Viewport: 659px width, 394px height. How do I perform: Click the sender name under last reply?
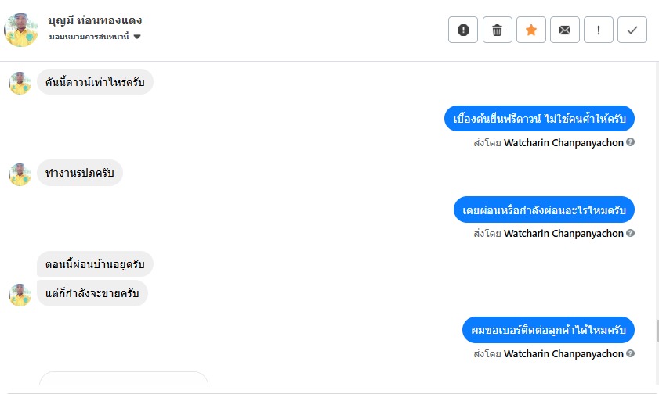563,354
